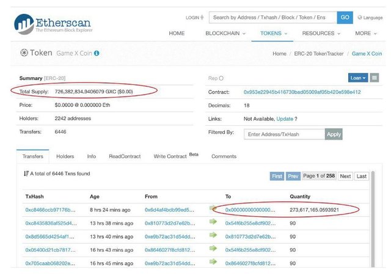Click the info icon beside Game X Coin
This screenshot has height=275, width=391.
pyautogui.click(x=97, y=53)
